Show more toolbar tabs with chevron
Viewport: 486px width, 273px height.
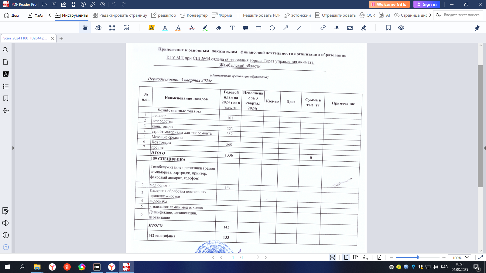(430, 15)
